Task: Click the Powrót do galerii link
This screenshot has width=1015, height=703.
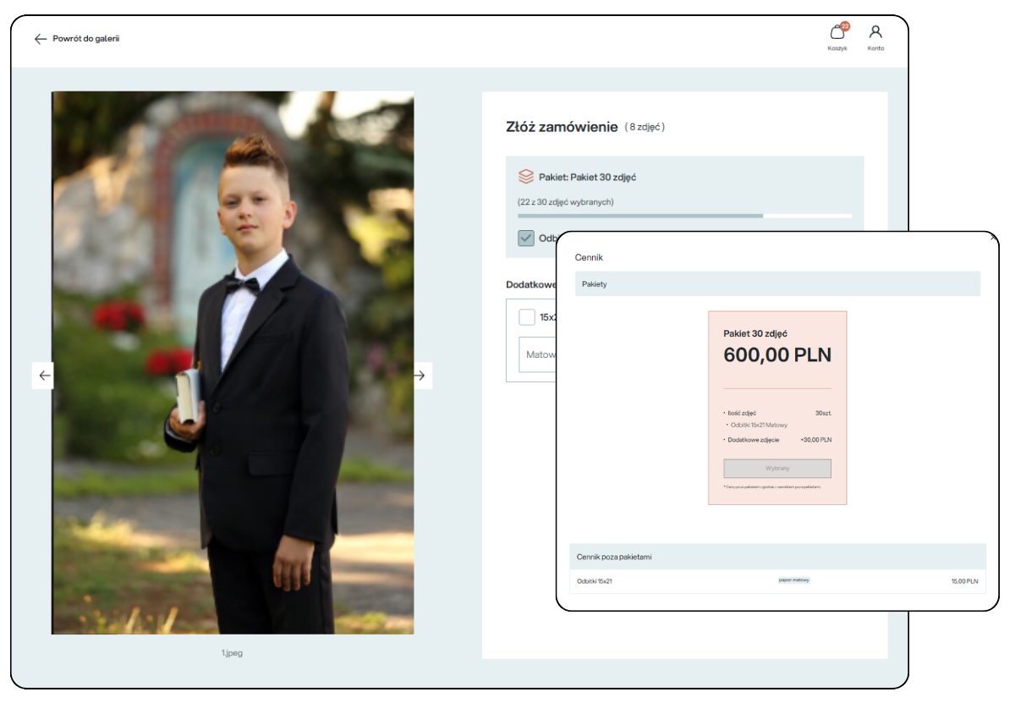Action: [85, 39]
